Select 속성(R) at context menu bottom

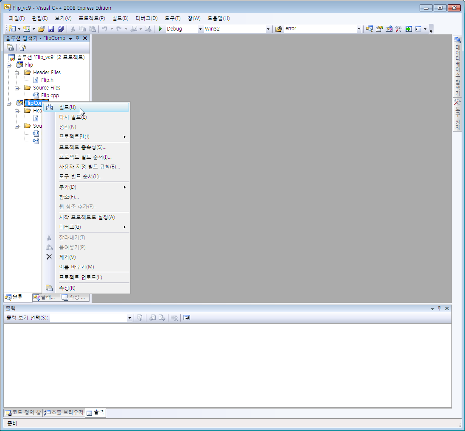(86, 288)
